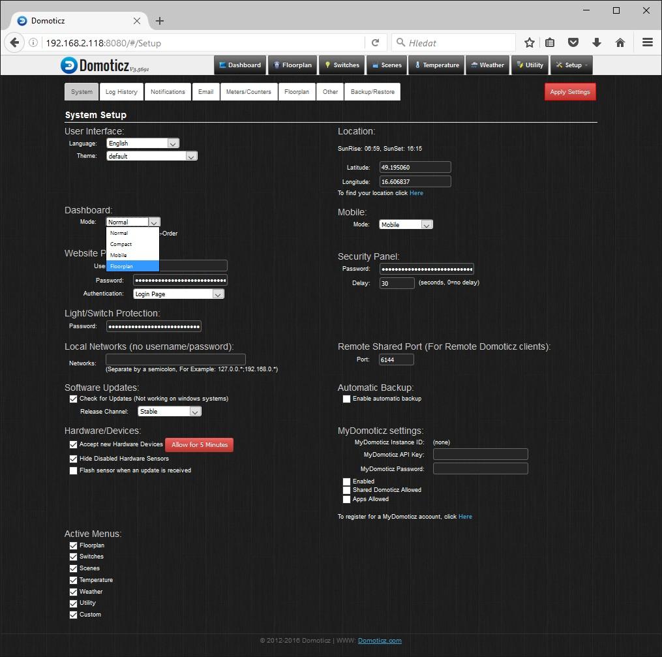Open the Setup dropdown menu
The width and height of the screenshot is (662, 657).
571,65
